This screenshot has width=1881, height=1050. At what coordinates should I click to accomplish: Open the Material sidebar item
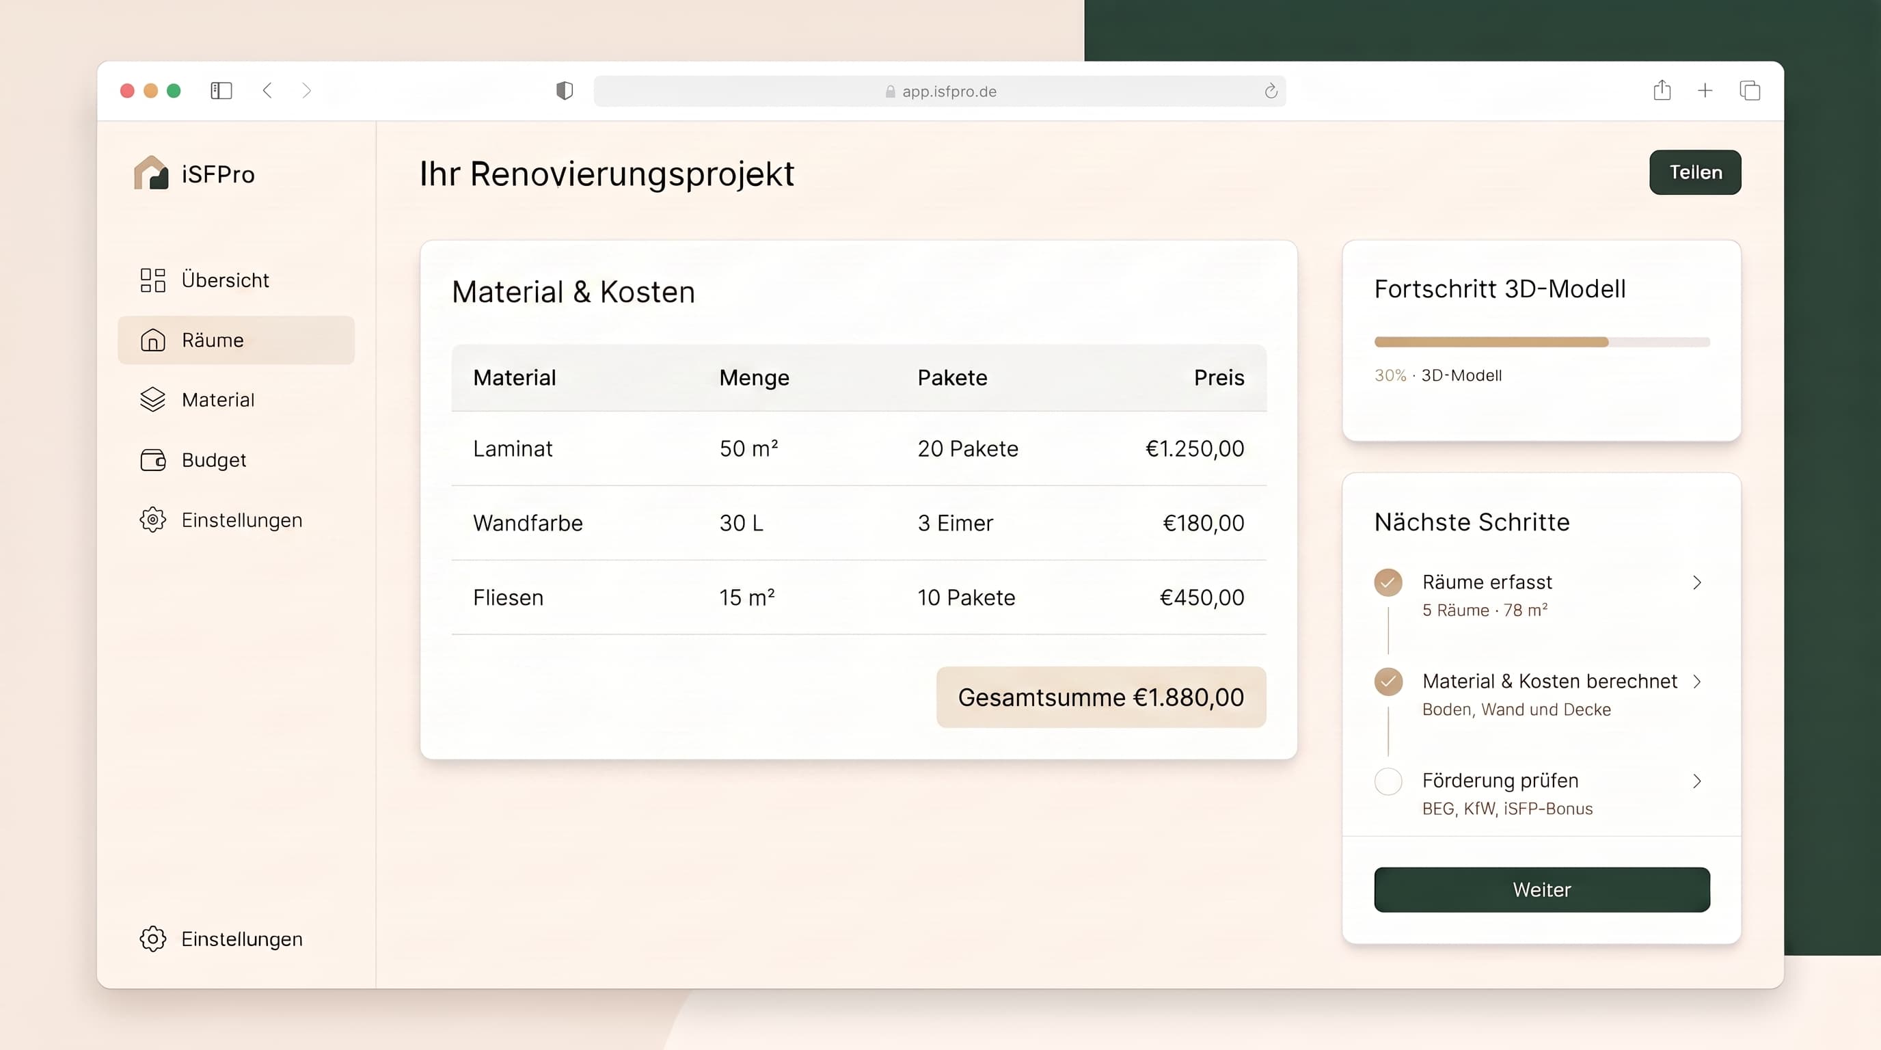click(x=236, y=400)
